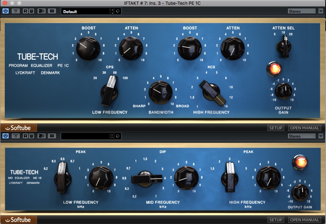This screenshot has height=224, width=326.
Task: Click the ME 1B OUTPUT GAIN knob
Action: (x=300, y=193)
